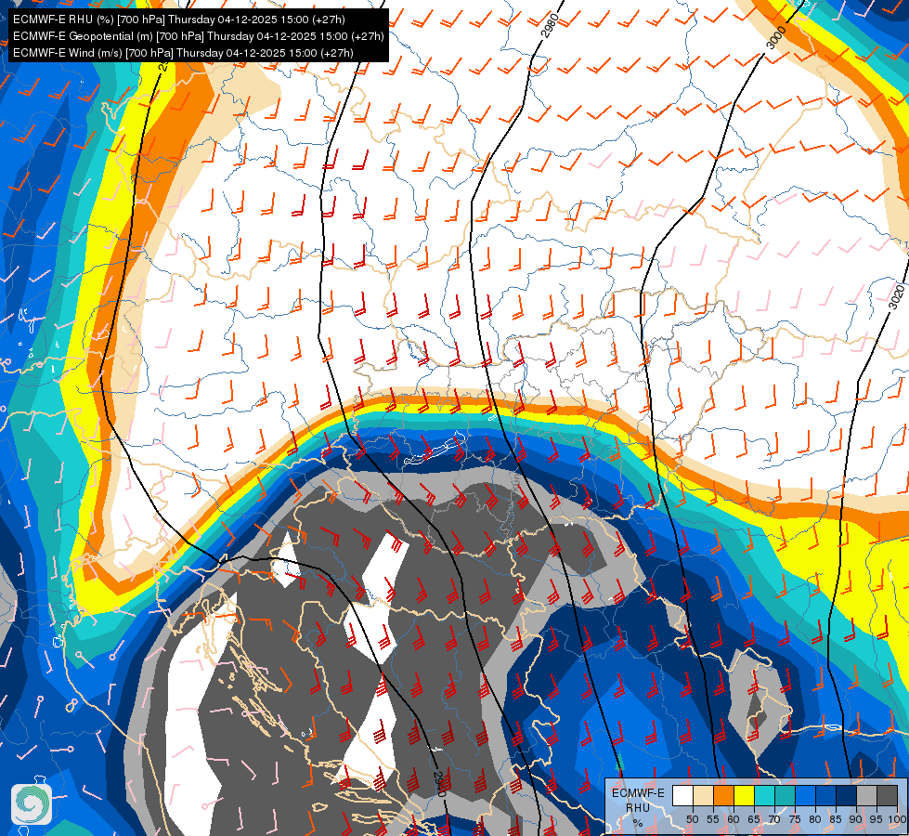The width and height of the screenshot is (909, 836).
Task: Select the light gray 90–95 legend swatch
Action: pyautogui.click(x=866, y=795)
